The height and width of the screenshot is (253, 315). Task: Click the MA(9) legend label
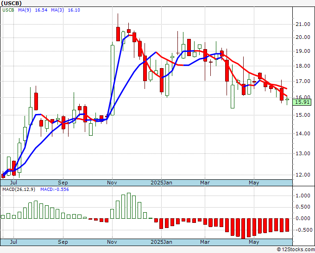pos(25,10)
